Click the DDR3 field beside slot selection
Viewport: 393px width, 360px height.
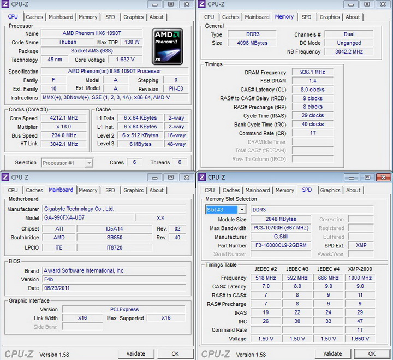[x=312, y=209]
